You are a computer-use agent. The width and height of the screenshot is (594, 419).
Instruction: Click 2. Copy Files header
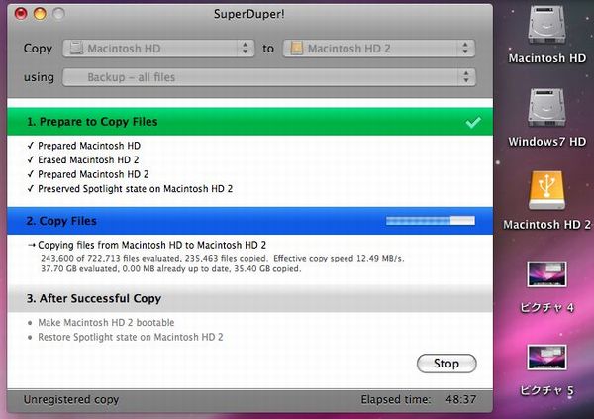coord(250,221)
